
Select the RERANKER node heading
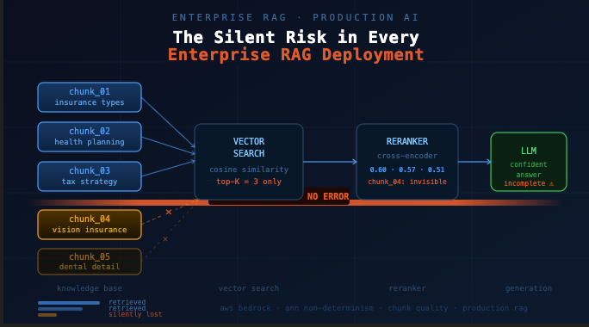tap(407, 141)
